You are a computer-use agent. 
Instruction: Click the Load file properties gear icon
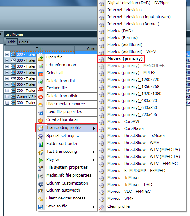[41, 113]
